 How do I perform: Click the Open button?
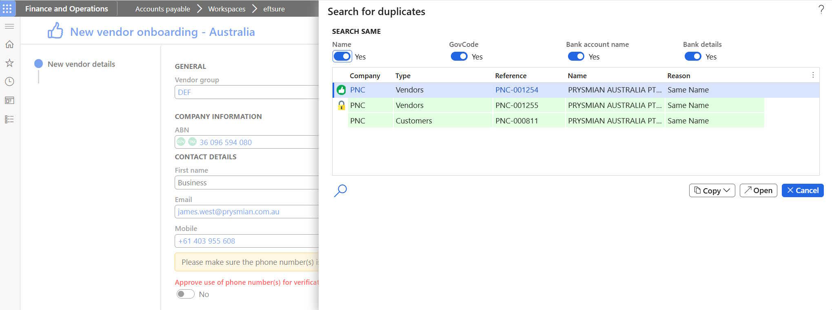tap(758, 191)
